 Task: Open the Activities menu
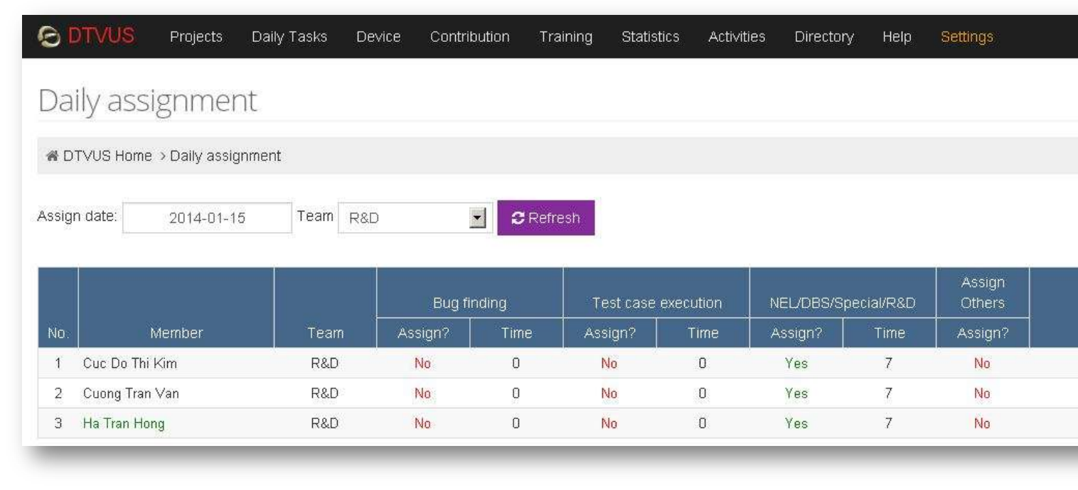pyautogui.click(x=737, y=37)
